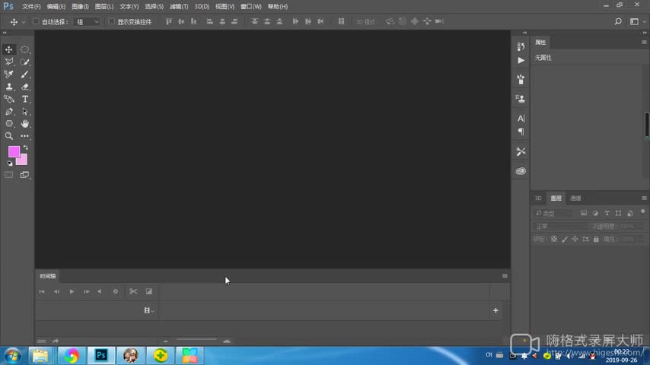Open the Layers panel options menu

pyautogui.click(x=644, y=198)
